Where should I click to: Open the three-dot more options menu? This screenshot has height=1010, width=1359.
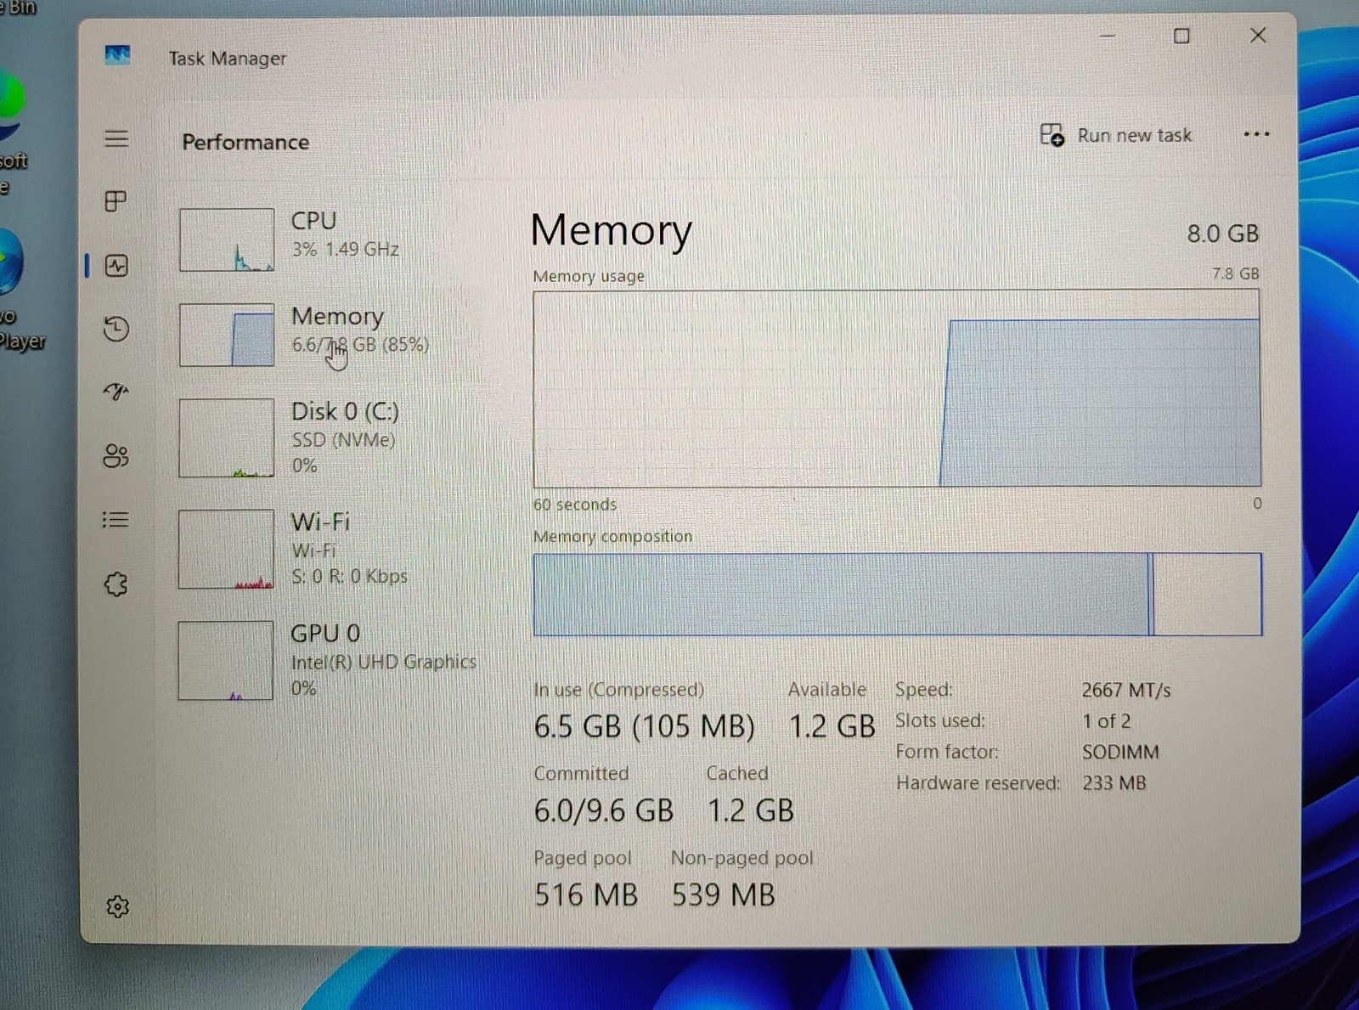click(x=1256, y=134)
